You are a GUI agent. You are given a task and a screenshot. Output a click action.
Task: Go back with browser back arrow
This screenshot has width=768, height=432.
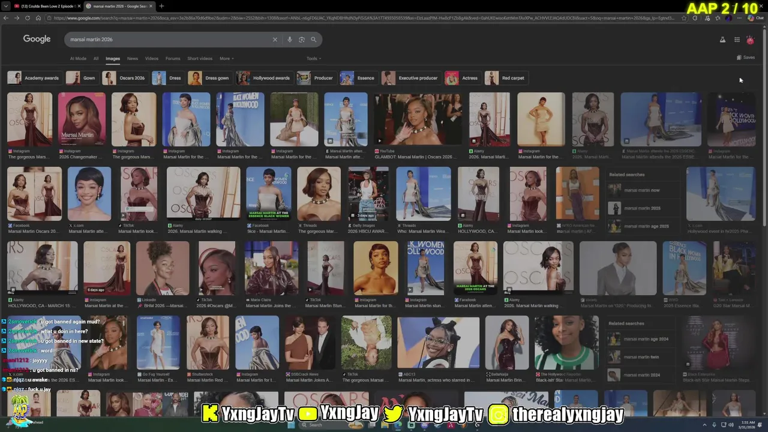(x=5, y=18)
